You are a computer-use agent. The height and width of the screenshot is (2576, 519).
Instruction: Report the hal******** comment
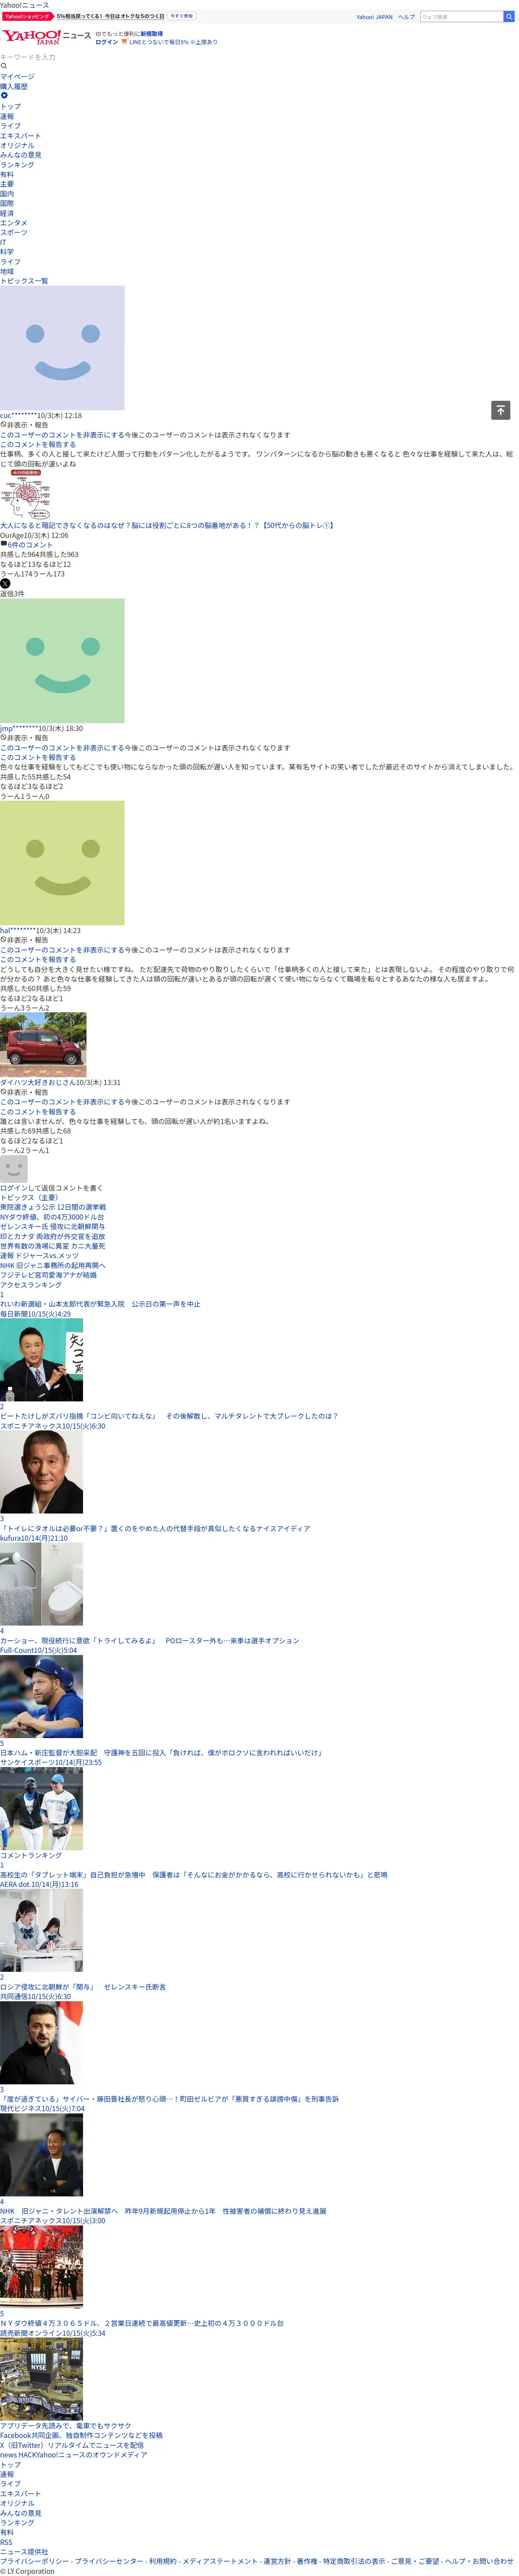38,960
